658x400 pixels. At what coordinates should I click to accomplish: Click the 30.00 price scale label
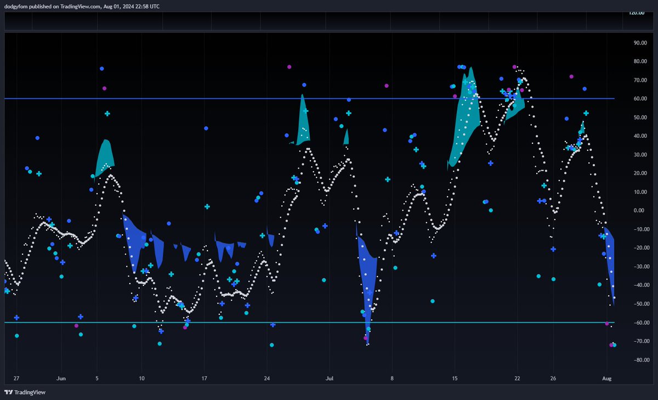click(x=639, y=154)
